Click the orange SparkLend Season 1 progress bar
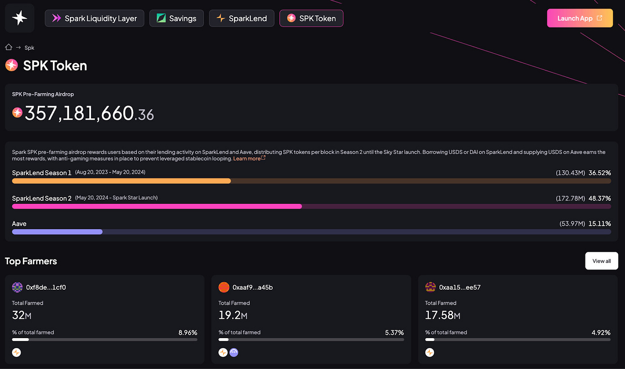This screenshot has height=369, width=625. [121, 181]
